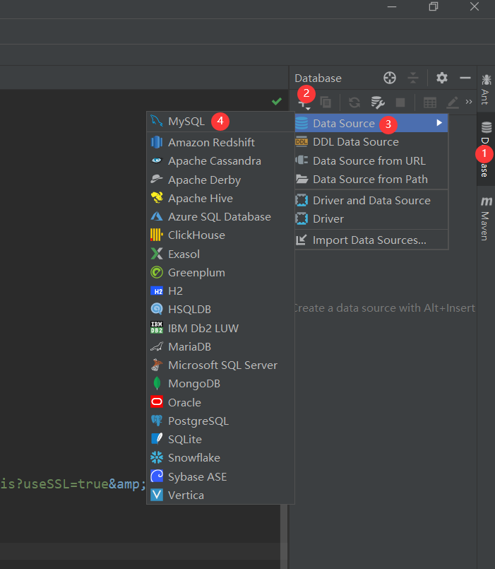Screen dimensions: 495x569
Task: Toggle the Database side tab
Action: coord(486,150)
